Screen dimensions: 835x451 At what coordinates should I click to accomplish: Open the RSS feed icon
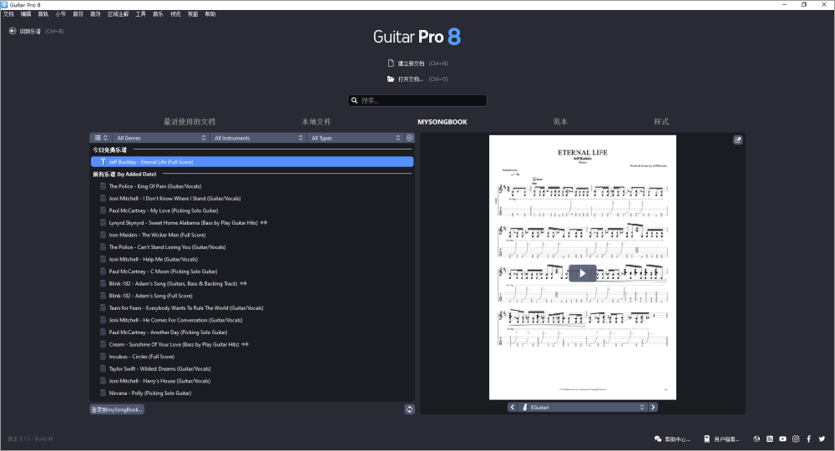click(x=770, y=438)
